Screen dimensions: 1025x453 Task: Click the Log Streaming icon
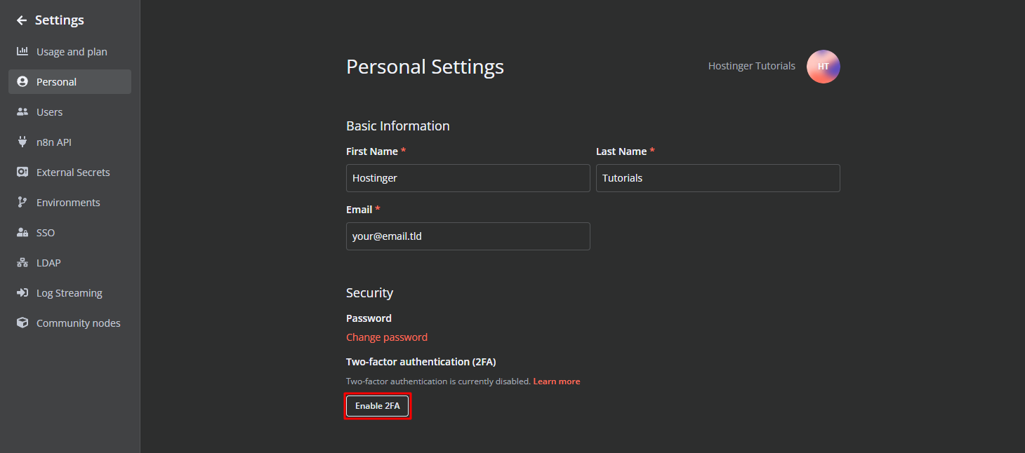[x=22, y=292]
